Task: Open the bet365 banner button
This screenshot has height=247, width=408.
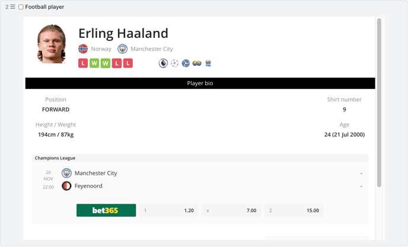Action: (106, 210)
